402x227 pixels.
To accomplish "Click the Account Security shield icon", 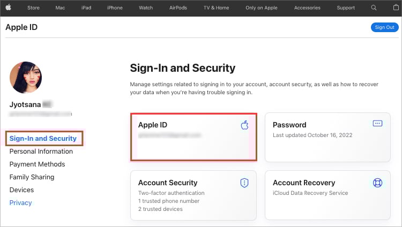I will [x=244, y=183].
